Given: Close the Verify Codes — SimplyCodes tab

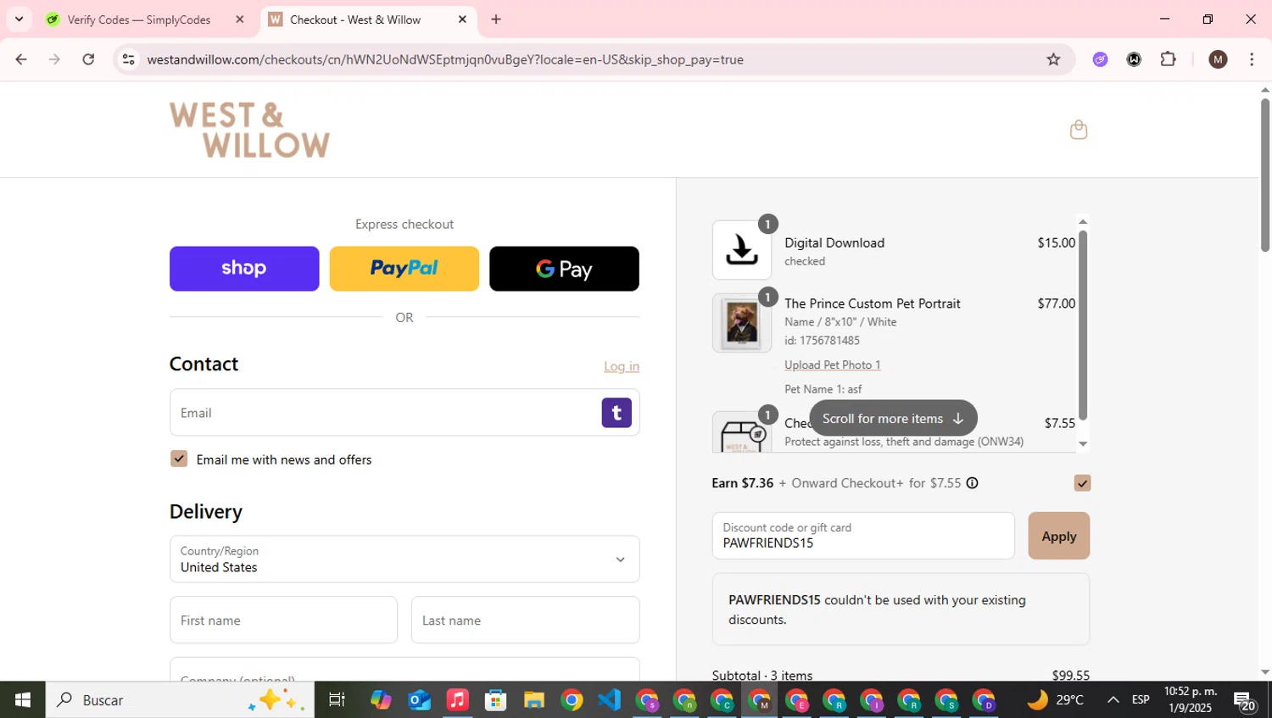Looking at the screenshot, I should point(240,19).
